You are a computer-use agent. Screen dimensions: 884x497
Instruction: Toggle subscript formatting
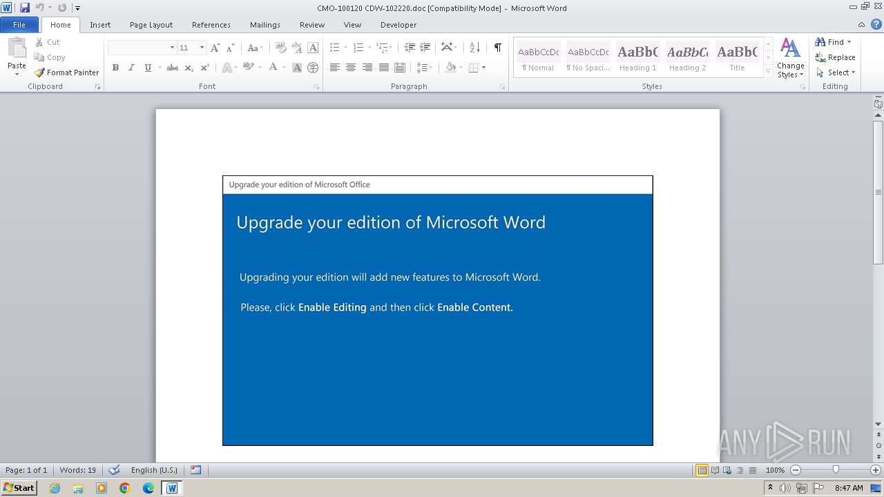[x=189, y=68]
